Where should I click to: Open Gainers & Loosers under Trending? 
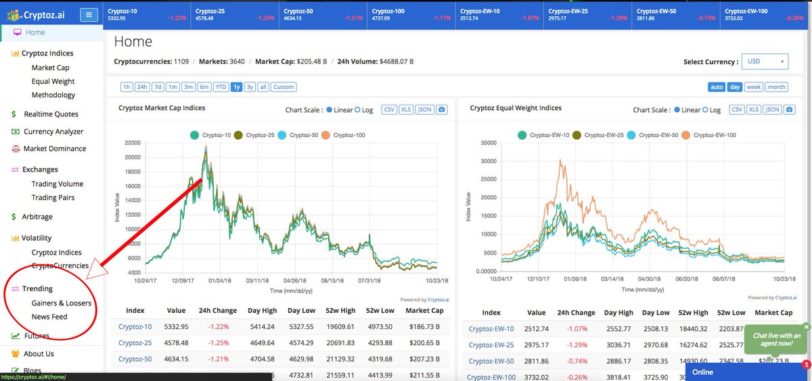pyautogui.click(x=62, y=303)
